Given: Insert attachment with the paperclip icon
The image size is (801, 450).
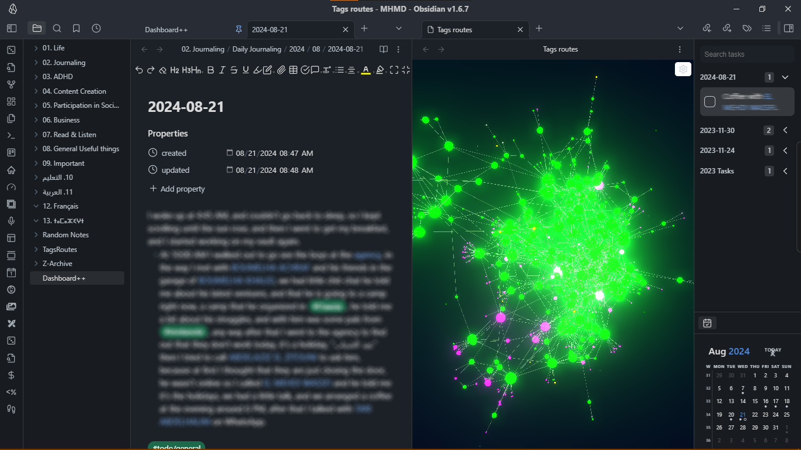Looking at the screenshot, I should pyautogui.click(x=281, y=70).
